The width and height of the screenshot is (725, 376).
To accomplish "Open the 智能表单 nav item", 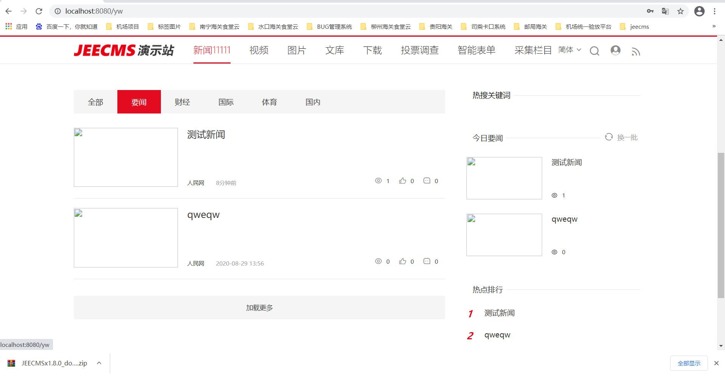I will [477, 50].
